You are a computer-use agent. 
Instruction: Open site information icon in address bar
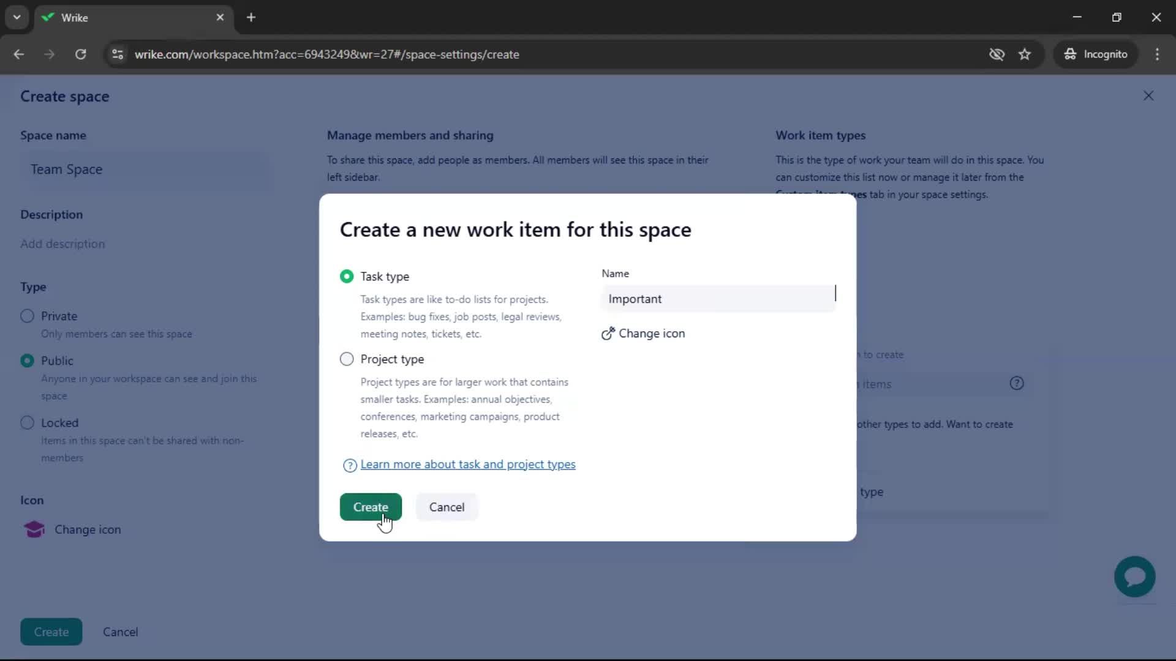pyautogui.click(x=117, y=54)
